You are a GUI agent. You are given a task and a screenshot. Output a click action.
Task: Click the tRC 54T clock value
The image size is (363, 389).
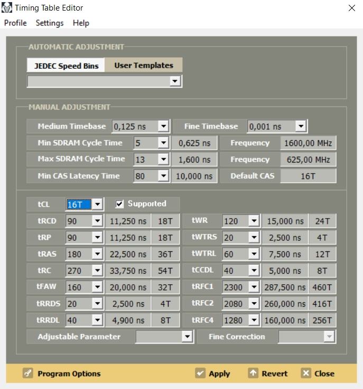tap(165, 270)
